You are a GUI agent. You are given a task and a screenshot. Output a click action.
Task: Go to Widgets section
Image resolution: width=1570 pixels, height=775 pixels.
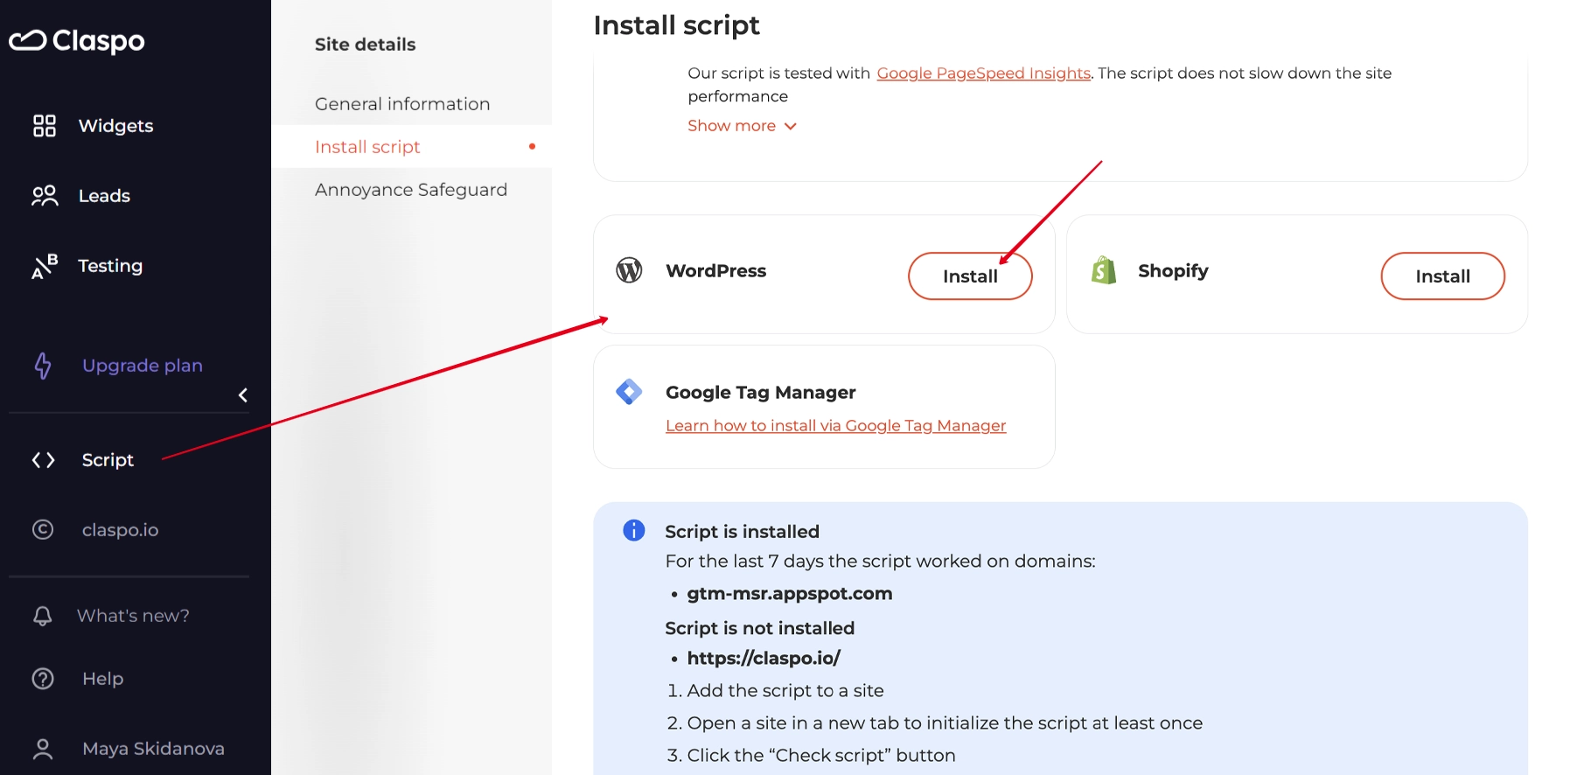coord(115,126)
